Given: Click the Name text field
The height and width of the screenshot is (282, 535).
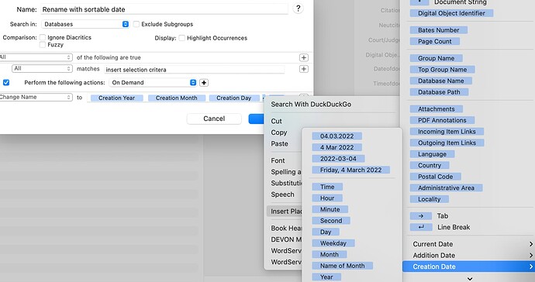Looking at the screenshot, I should click(164, 9).
